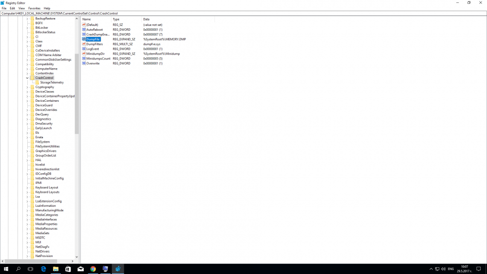Image resolution: width=487 pixels, height=274 pixels.
Task: Open the Store app from taskbar
Action: [x=68, y=269]
